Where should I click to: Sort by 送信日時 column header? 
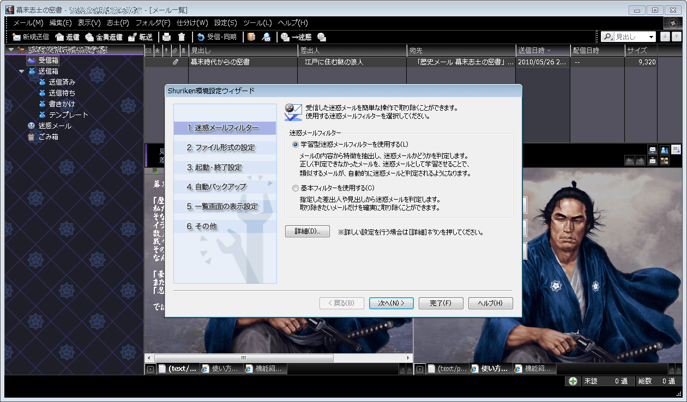(543, 50)
